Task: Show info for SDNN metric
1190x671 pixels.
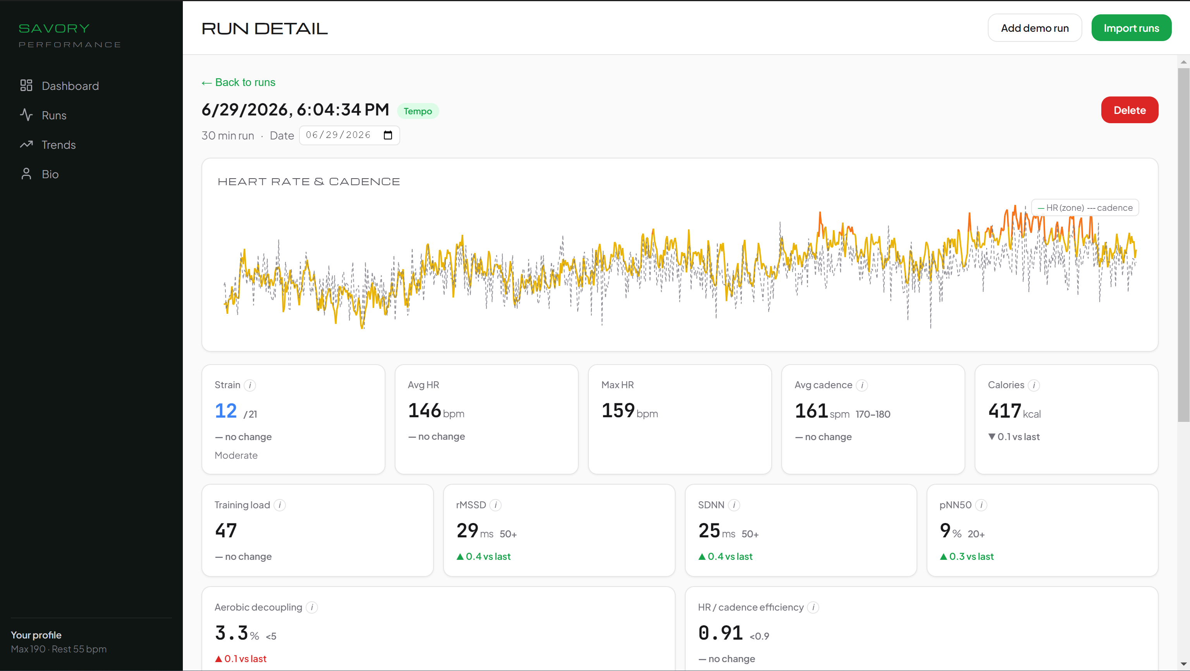Action: 734,505
